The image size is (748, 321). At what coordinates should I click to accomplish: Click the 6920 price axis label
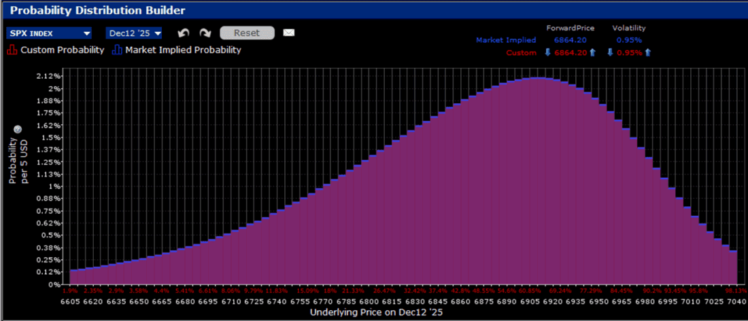coord(554,301)
